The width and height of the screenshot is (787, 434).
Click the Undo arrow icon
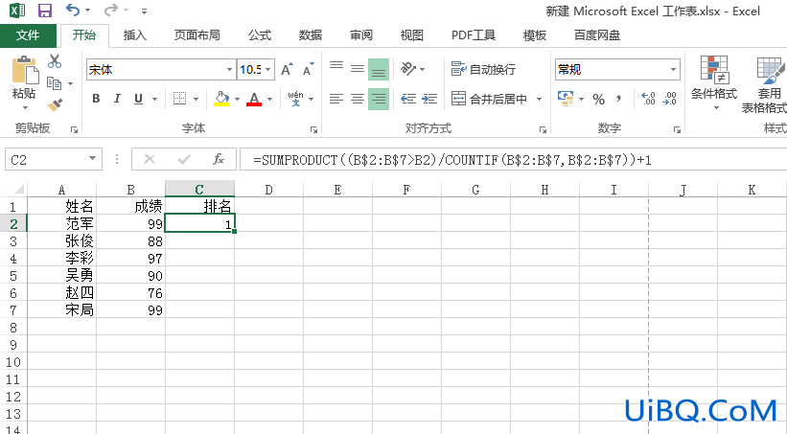pyautogui.click(x=73, y=10)
